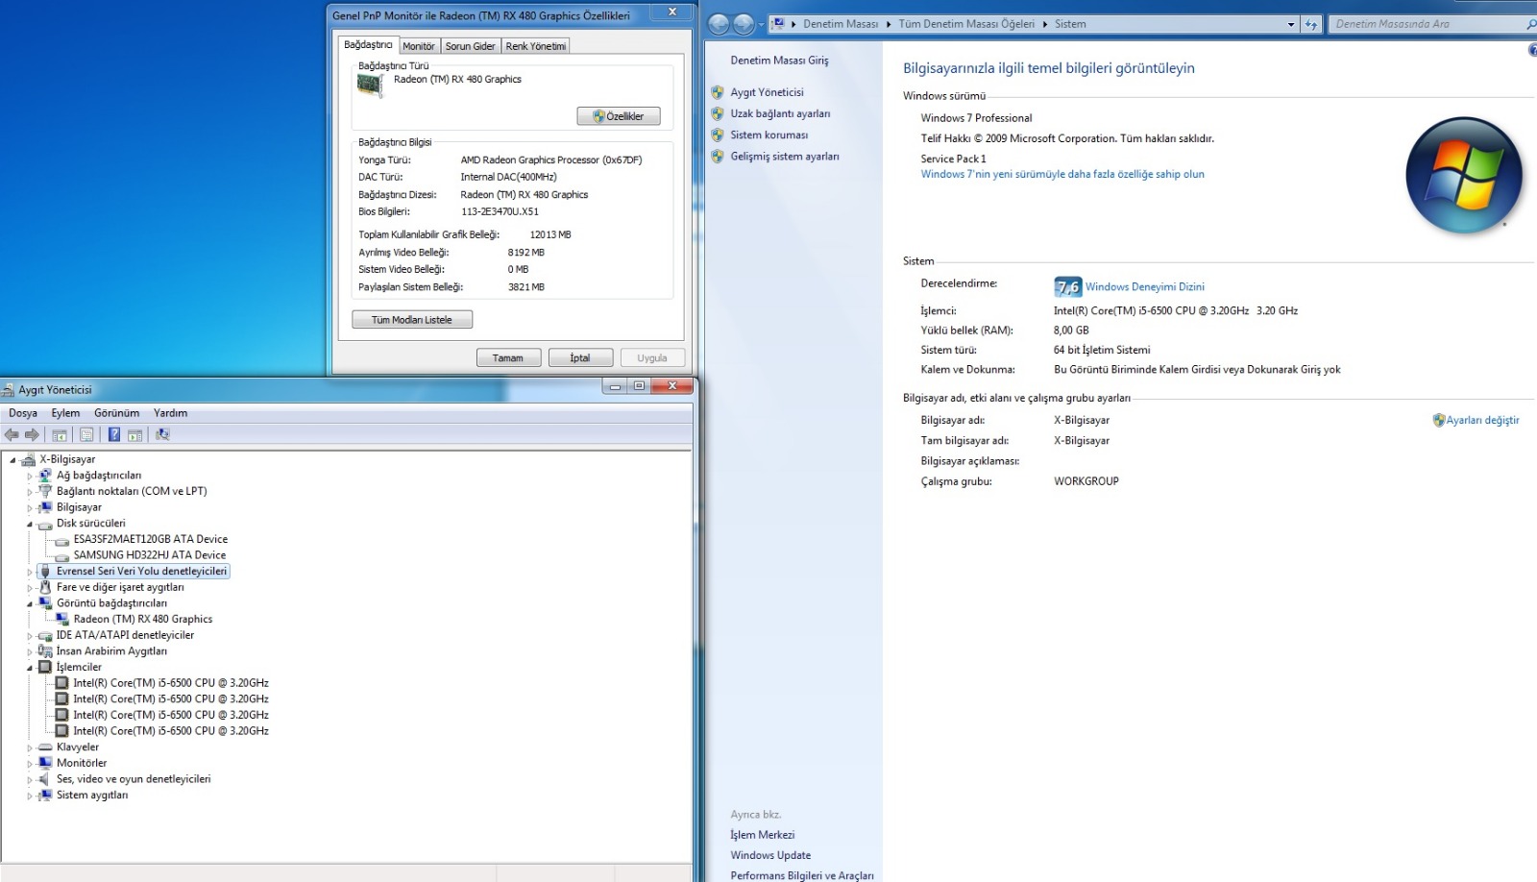Click the refresh icon beside the address bar
This screenshot has width=1537, height=882.
1311,24
